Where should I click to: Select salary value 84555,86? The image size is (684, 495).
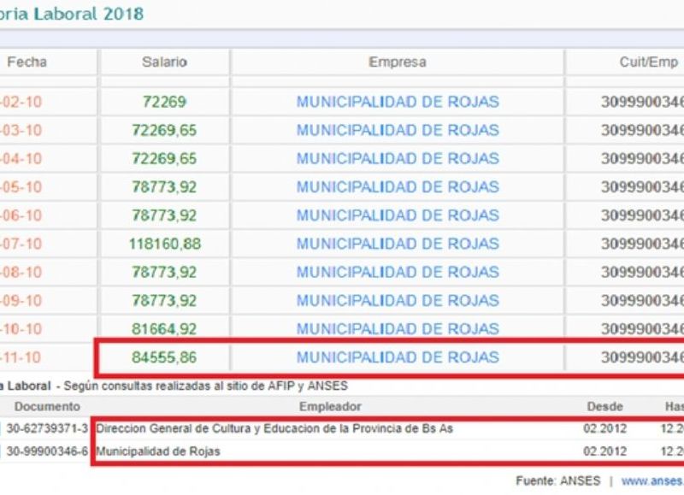pos(164,357)
